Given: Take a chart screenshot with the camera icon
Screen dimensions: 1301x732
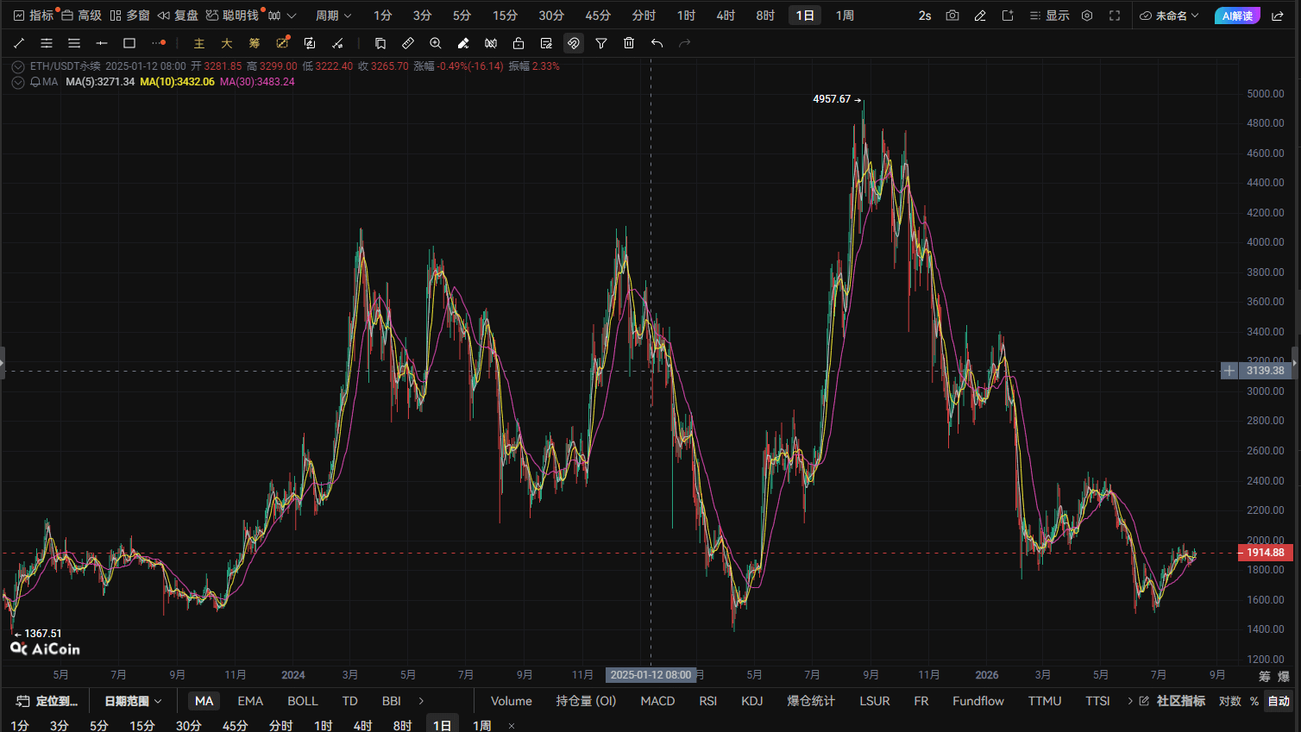Looking at the screenshot, I should pyautogui.click(x=952, y=16).
